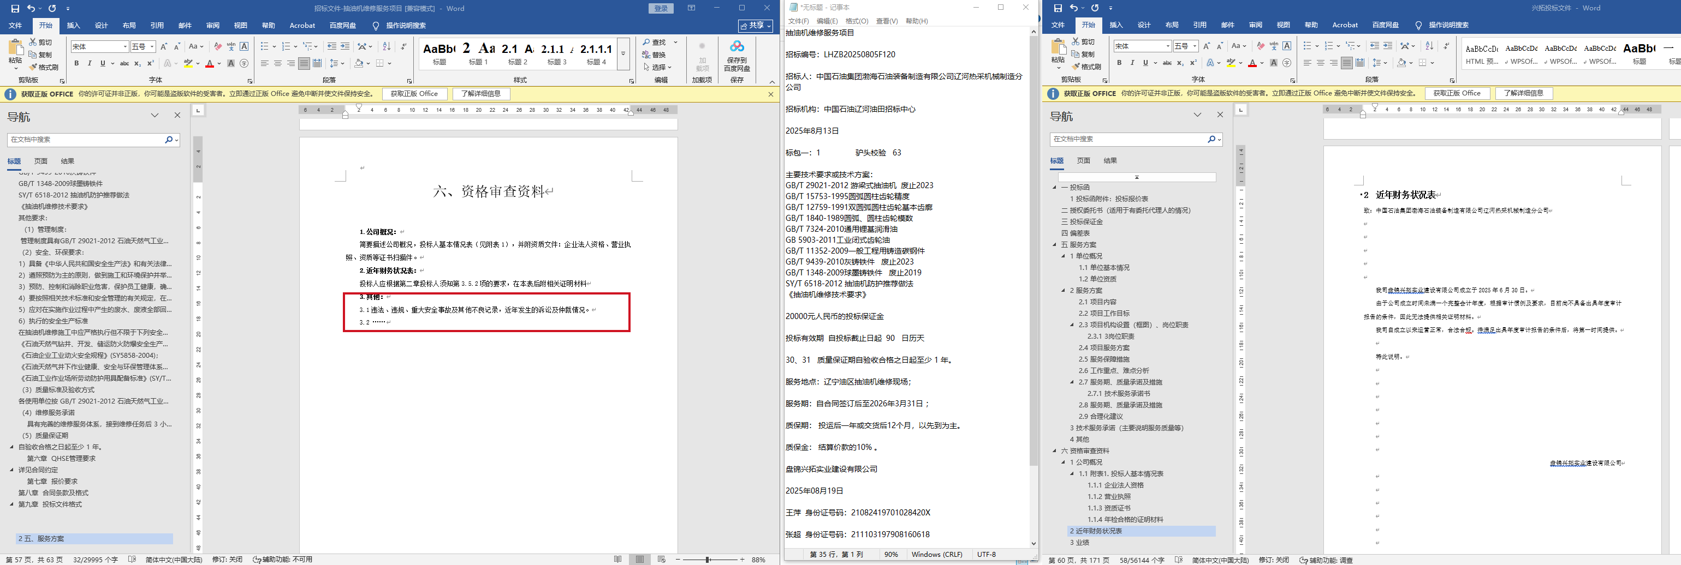
Task: Open 选择 dropdown in left Word
Action: tap(657, 67)
